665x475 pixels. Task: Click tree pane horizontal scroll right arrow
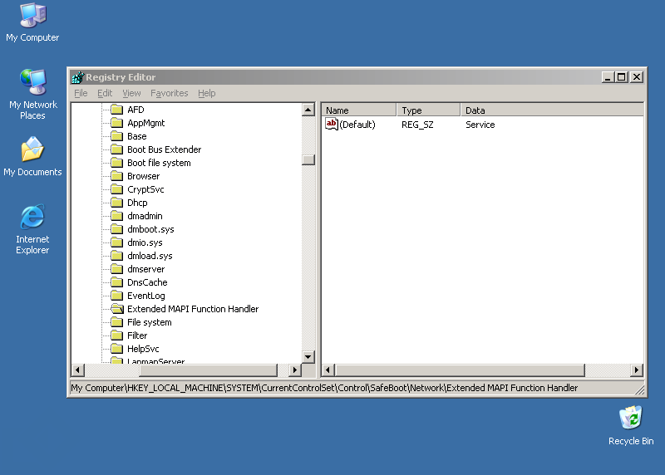click(295, 370)
